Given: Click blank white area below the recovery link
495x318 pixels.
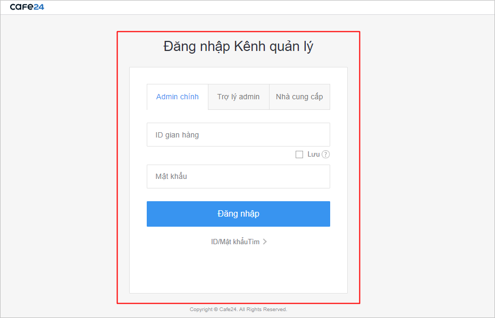Looking at the screenshot, I should tap(238, 271).
